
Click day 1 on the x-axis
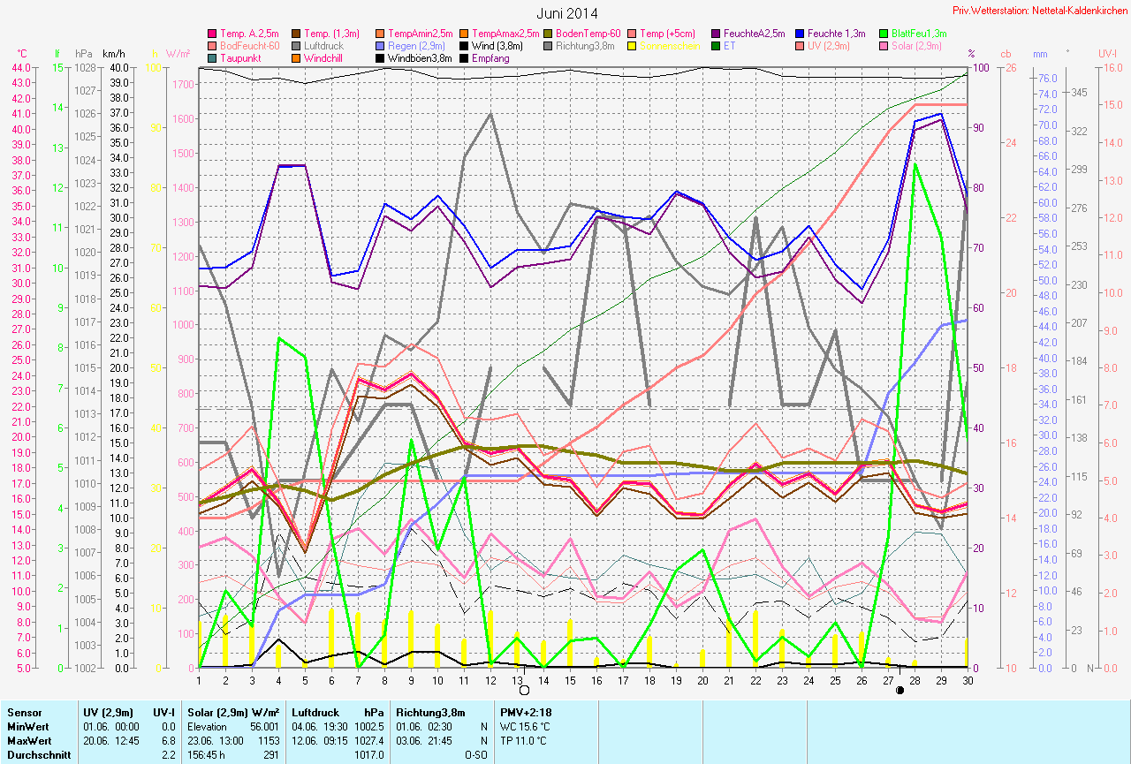click(x=199, y=679)
